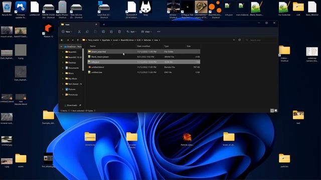The image size is (321, 180).
Task: Select the fire_wheels.jpg desktop thumbnail
Action: 48,160
